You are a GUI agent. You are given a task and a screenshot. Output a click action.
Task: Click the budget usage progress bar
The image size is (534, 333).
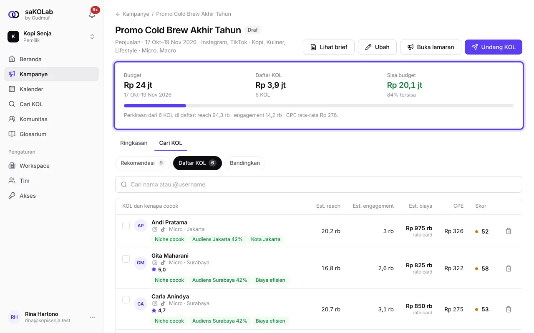[x=319, y=106]
